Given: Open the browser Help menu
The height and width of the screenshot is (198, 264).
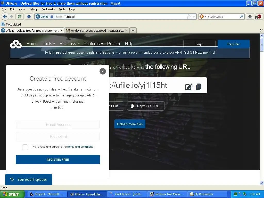Looking at the screenshot, I should click(x=72, y=9).
